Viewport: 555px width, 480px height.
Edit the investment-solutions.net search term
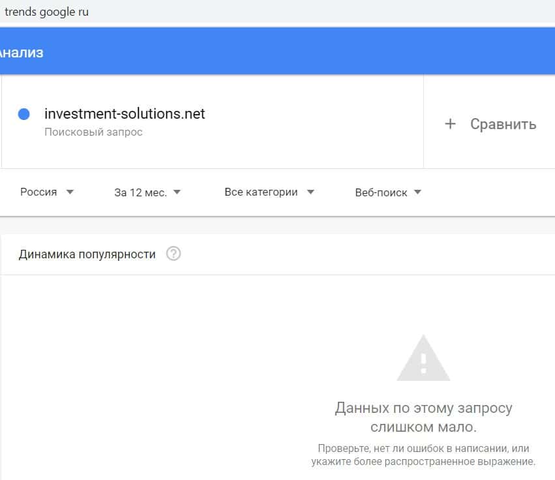click(125, 114)
